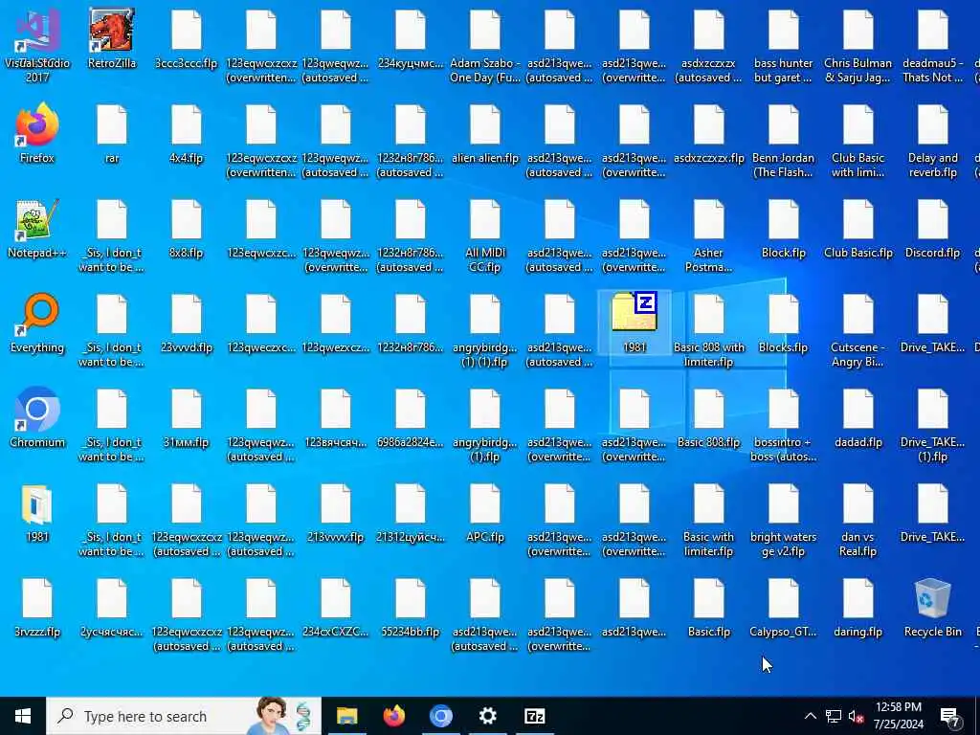Select the Discord.flp file
This screenshot has height=735, width=980.
(932, 229)
